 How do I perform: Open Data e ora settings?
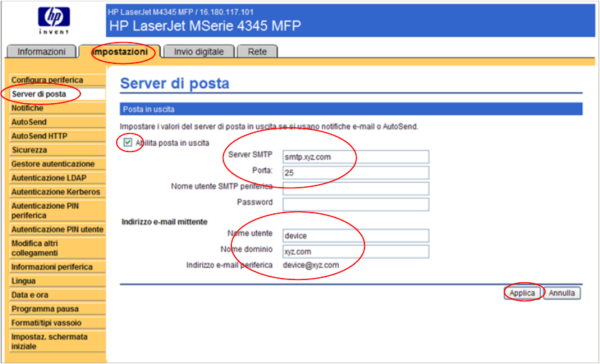coord(57,295)
